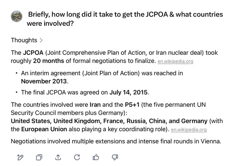Regenerate the answer with the refresh icon
Screen dimensions: 235x166
(x=77, y=157)
